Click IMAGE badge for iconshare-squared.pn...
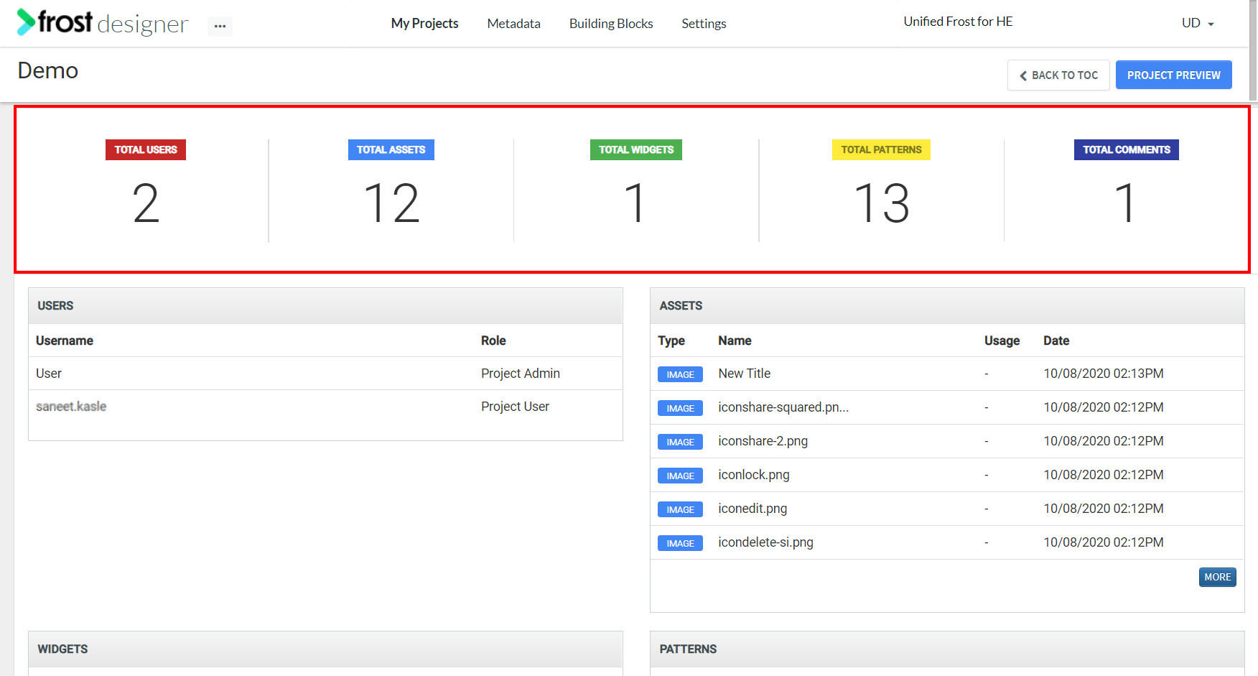The width and height of the screenshot is (1258, 676). pyautogui.click(x=680, y=408)
